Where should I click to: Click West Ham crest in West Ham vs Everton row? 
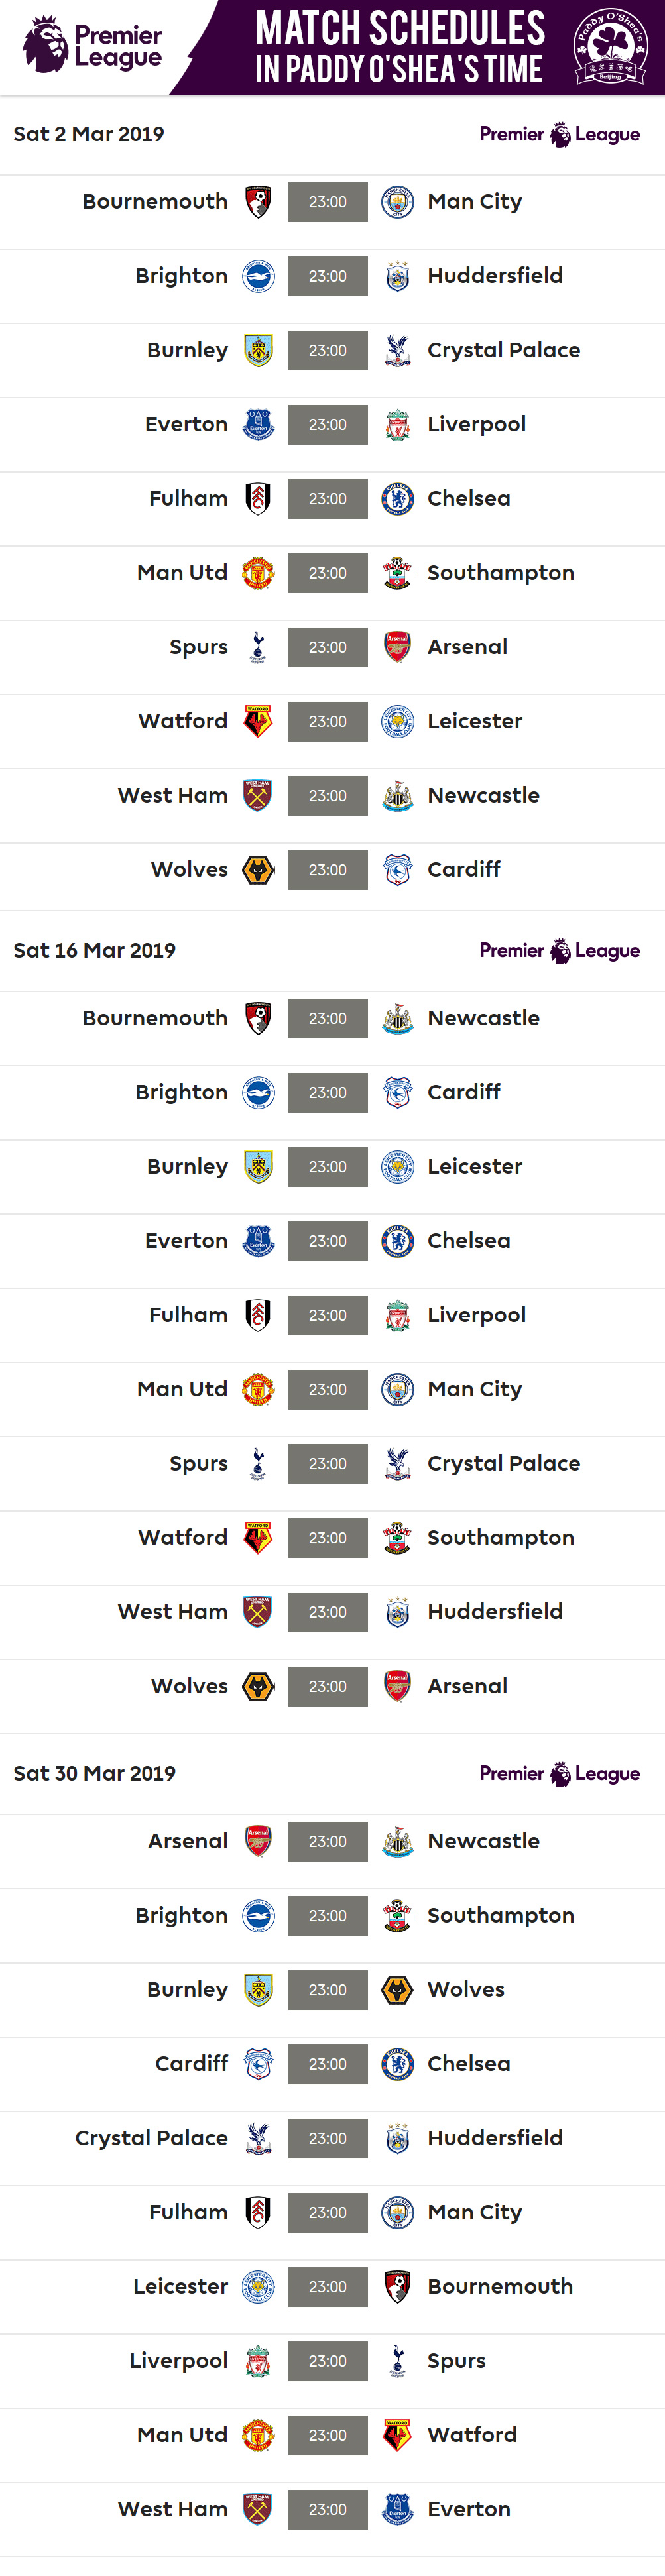258,2509
